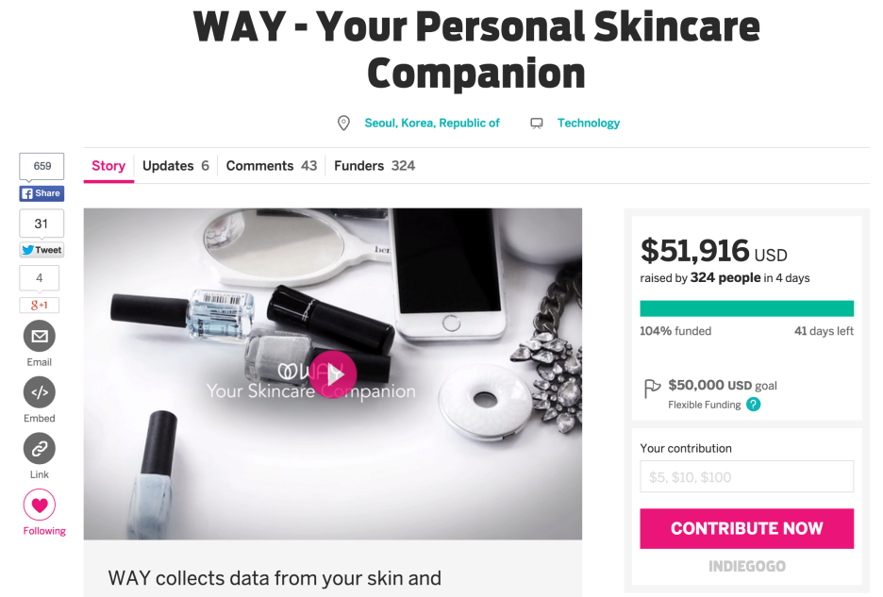This screenshot has height=597, width=883.
Task: Copy campaign Link icon
Action: click(40, 448)
